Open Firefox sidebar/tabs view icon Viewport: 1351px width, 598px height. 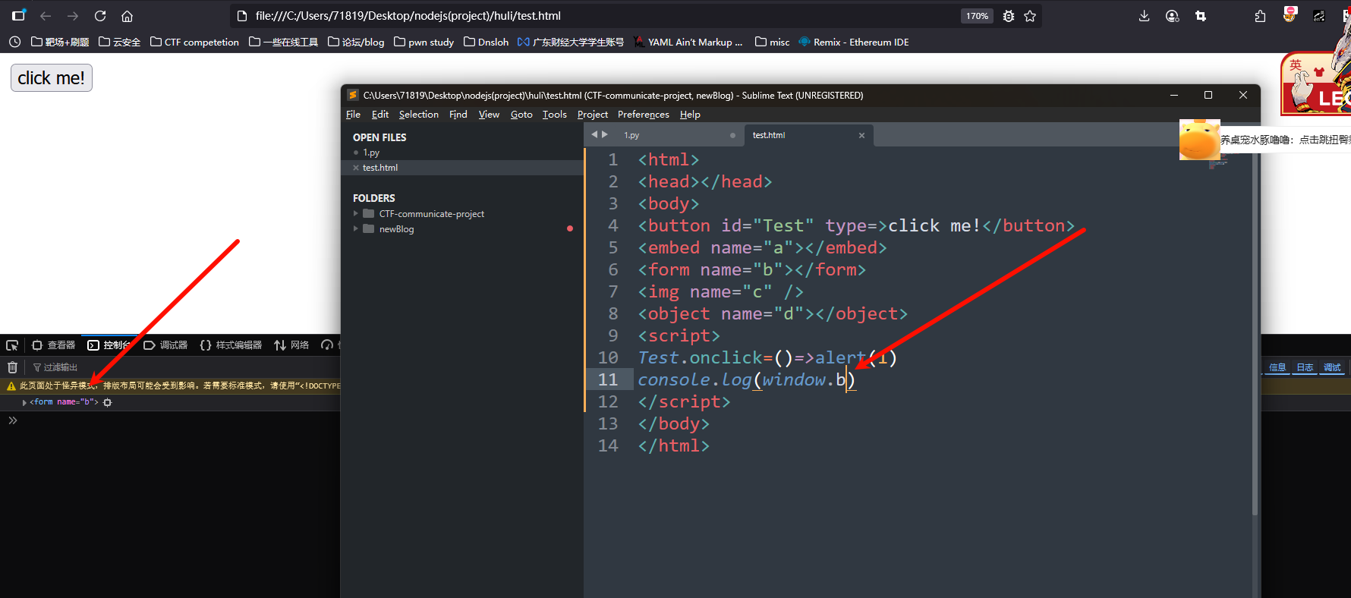[x=18, y=15]
